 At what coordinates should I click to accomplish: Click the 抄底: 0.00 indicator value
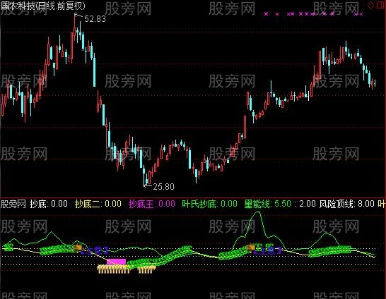[x=49, y=204]
